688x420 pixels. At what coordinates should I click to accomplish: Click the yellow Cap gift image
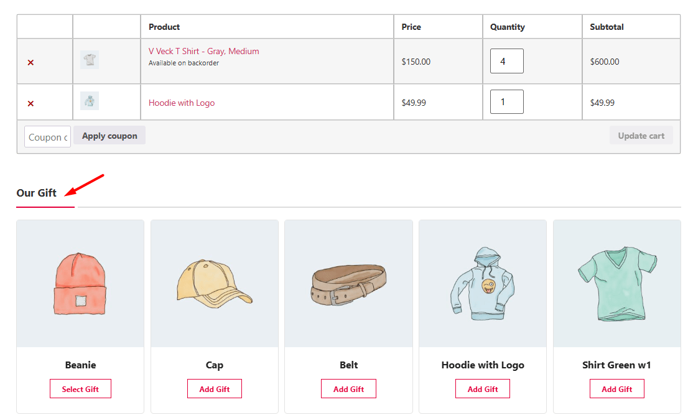(215, 284)
